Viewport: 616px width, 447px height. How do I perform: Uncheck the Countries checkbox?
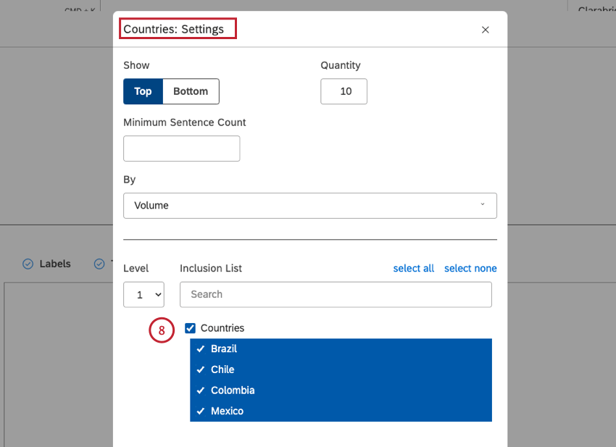click(x=190, y=327)
